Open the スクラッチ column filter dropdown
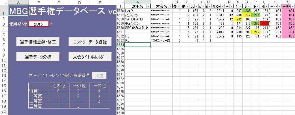Image resolution: width=295 pixels, height=115 pixels. coord(279,6)
